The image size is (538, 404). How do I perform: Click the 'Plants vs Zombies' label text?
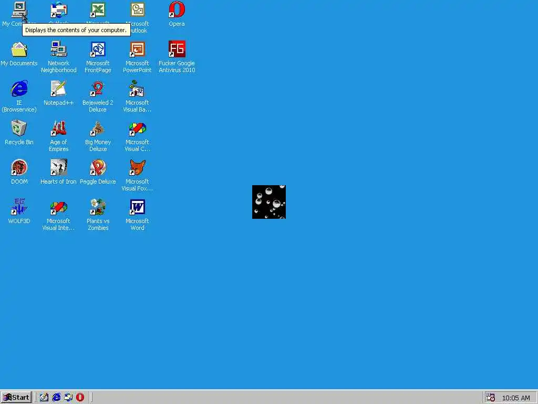(98, 224)
